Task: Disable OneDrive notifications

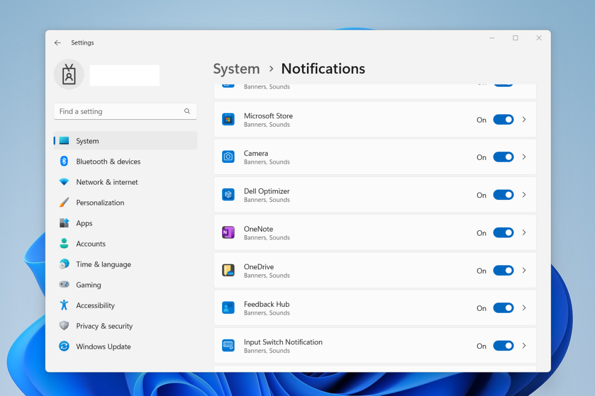Action: point(503,270)
